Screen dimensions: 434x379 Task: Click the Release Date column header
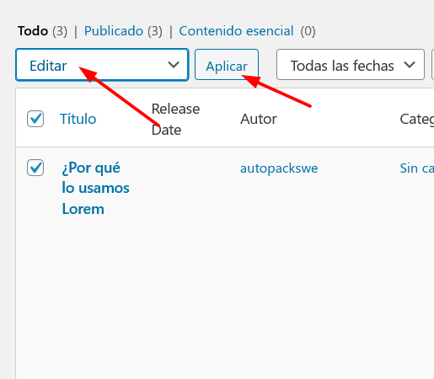pyautogui.click(x=175, y=120)
